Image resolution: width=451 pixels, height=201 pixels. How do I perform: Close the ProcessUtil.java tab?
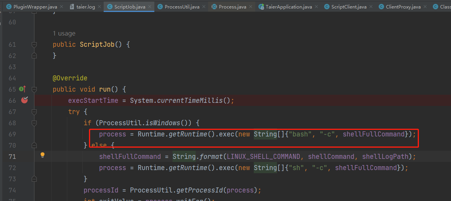pyautogui.click(x=204, y=7)
